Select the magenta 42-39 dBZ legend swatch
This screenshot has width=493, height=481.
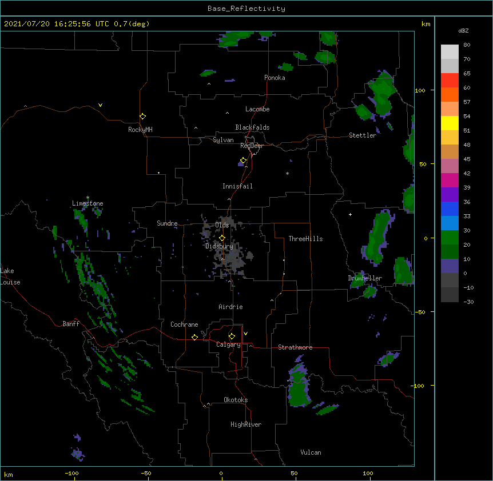450,180
